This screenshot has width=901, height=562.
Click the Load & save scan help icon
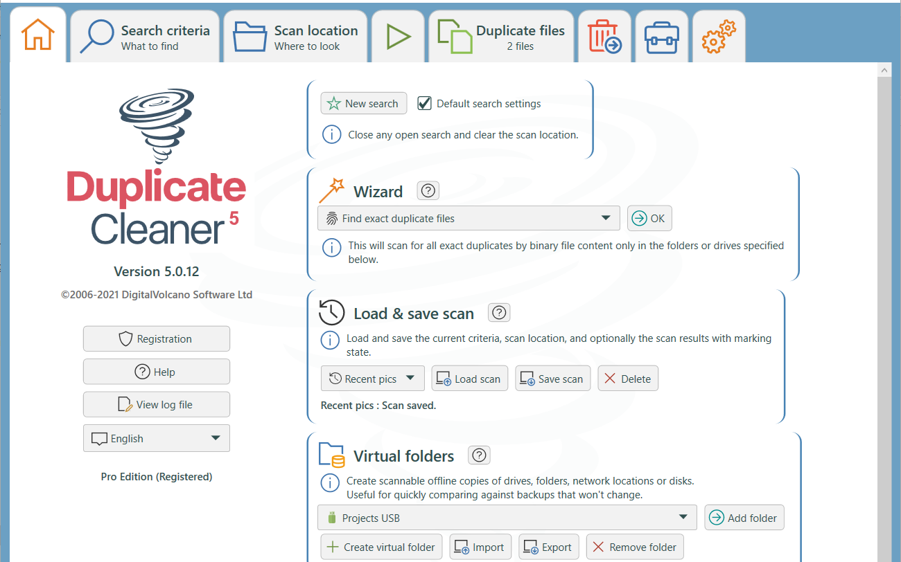click(499, 313)
